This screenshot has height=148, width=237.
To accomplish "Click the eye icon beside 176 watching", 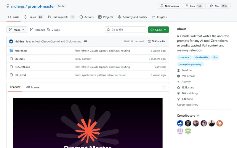I will pyautogui.click(x=179, y=93).
